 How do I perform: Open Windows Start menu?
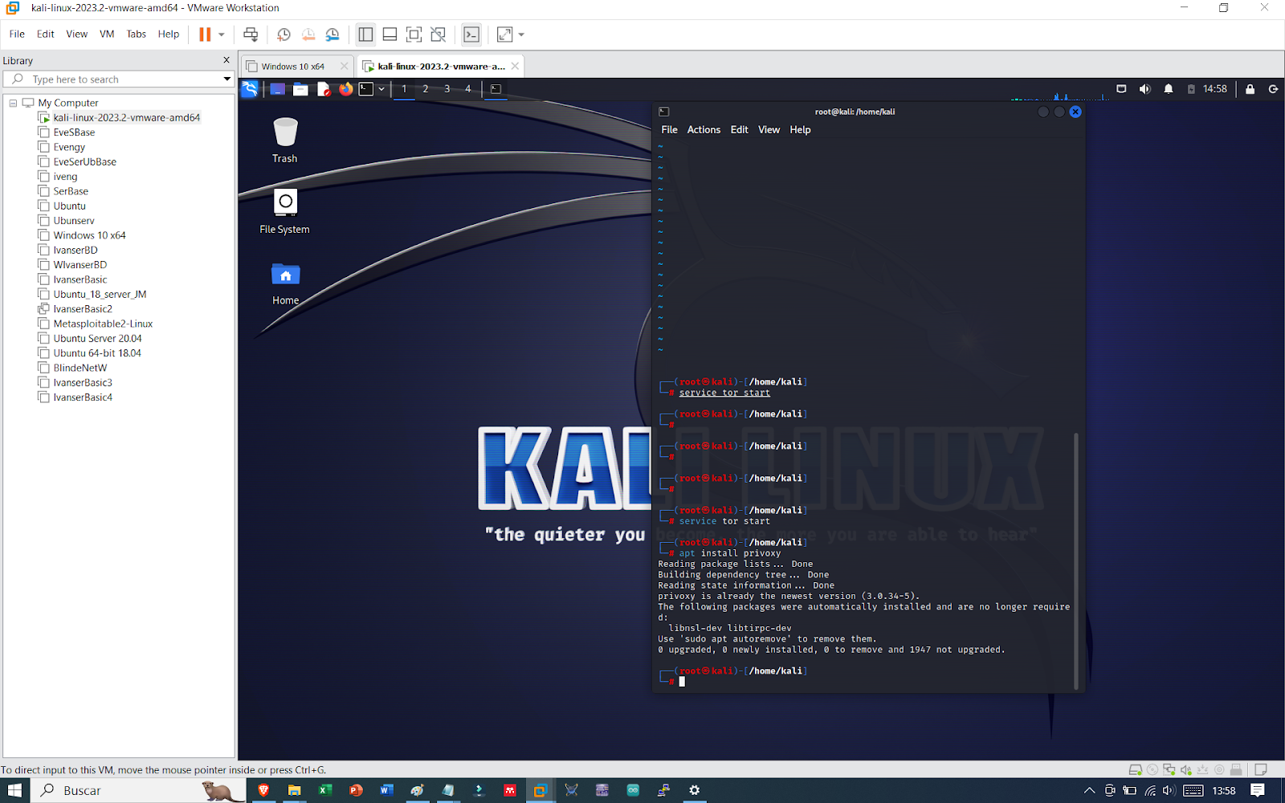point(15,790)
